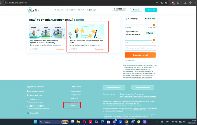Click the Періодичність сплати платежів slider handle
The height and width of the screenshot is (125, 197).
(154, 40)
